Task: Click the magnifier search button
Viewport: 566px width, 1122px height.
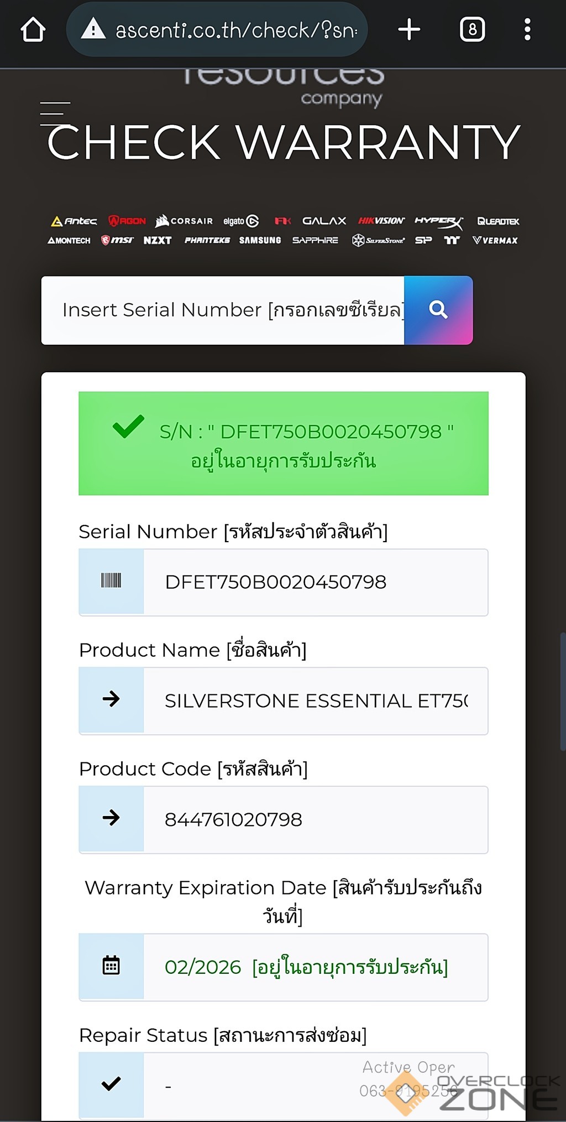Action: [438, 310]
